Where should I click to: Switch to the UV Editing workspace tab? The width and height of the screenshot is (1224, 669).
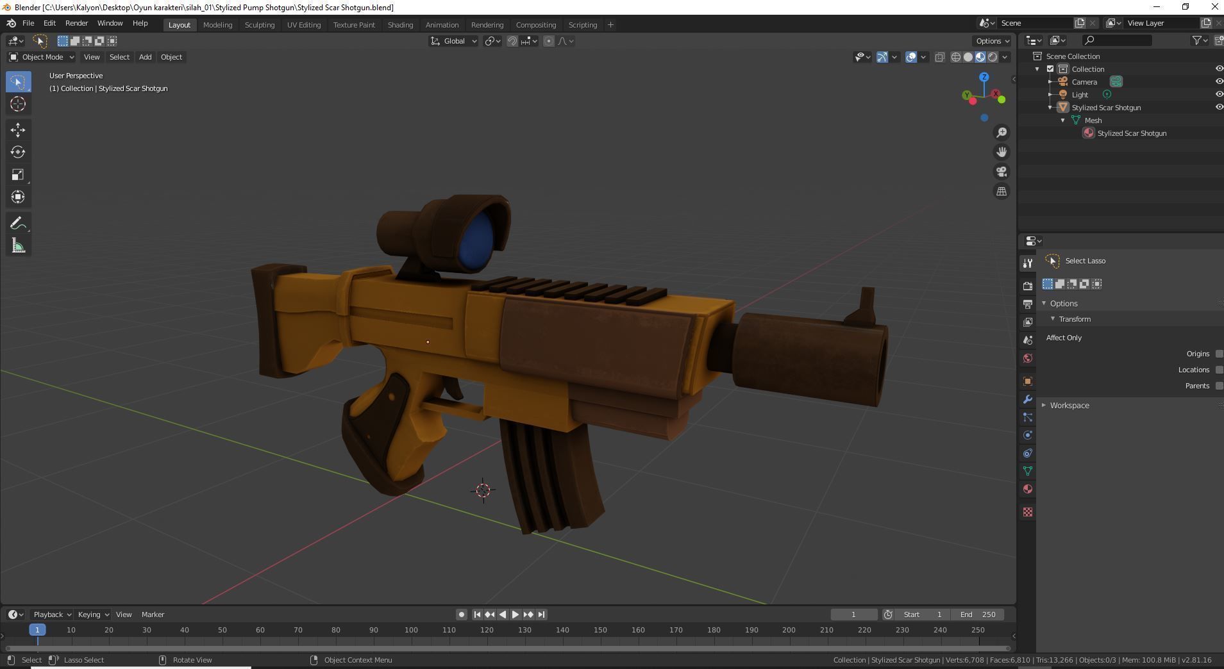304,25
